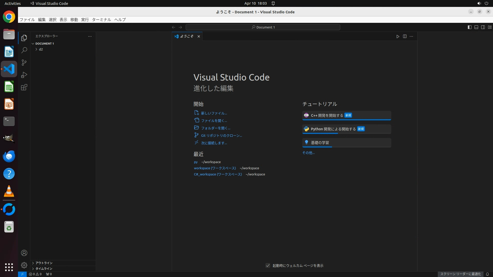Open the Manage gear icon
493x277 pixels.
[x=24, y=265]
